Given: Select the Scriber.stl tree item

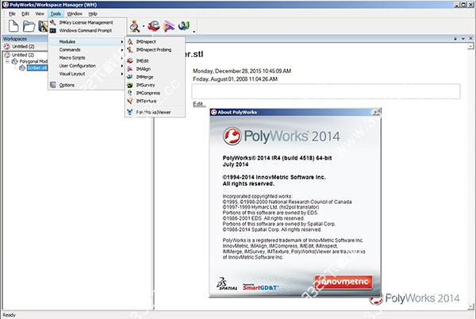Looking at the screenshot, I should pyautogui.click(x=37, y=67).
